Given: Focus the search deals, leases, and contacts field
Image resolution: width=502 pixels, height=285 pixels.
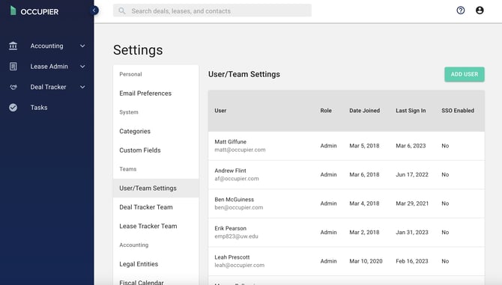Looking at the screenshot, I should point(212,10).
